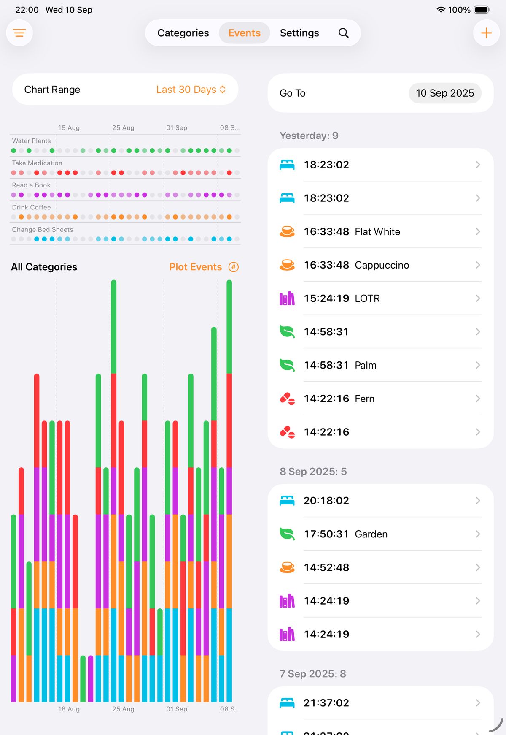The image size is (506, 735).
Task: Select the Events tab
Action: tap(244, 33)
